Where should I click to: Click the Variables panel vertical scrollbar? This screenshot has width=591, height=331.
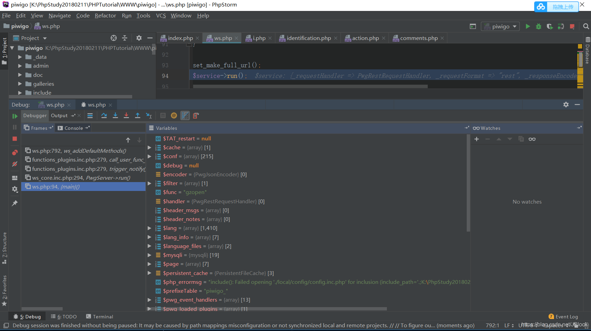468,183
